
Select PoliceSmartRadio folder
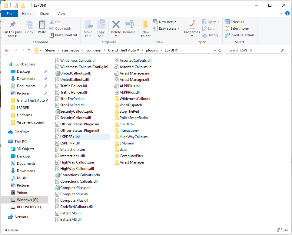coord(134,118)
